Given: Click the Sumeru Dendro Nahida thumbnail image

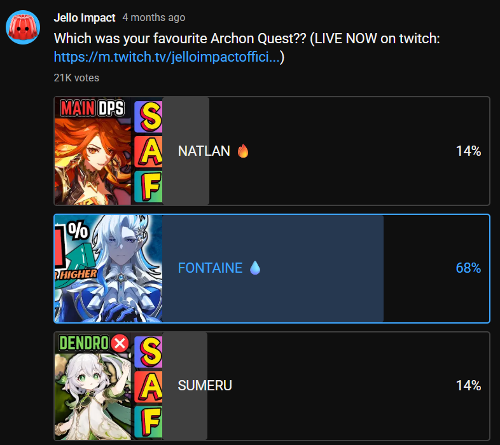Looking at the screenshot, I should (108, 386).
